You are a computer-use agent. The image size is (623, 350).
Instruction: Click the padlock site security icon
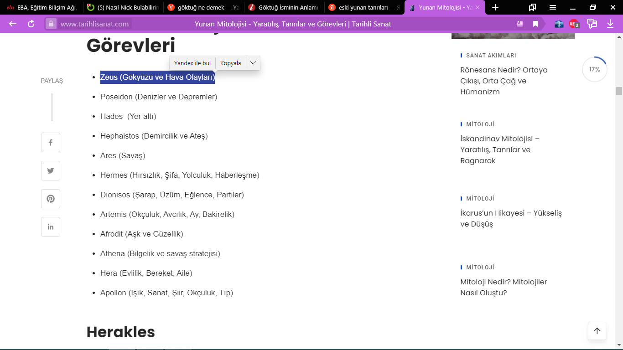point(51,24)
